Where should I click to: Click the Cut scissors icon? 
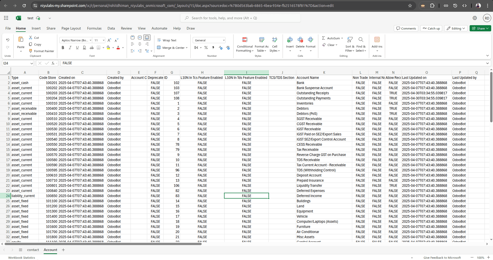[x=31, y=38]
